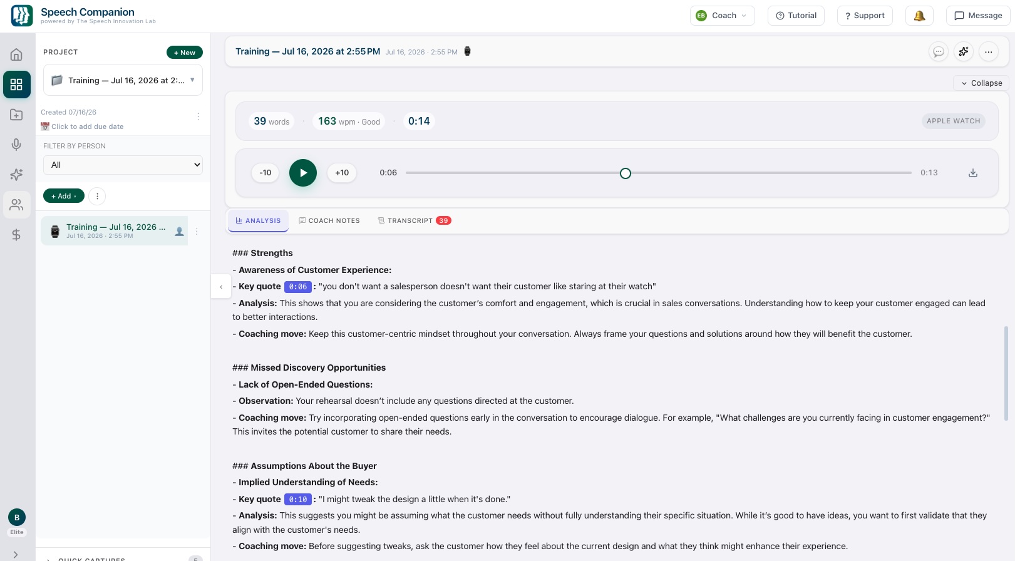Open the Home icon in left sidebar
Image resolution: width=1015 pixels, height=561 pixels.
pyautogui.click(x=16, y=54)
